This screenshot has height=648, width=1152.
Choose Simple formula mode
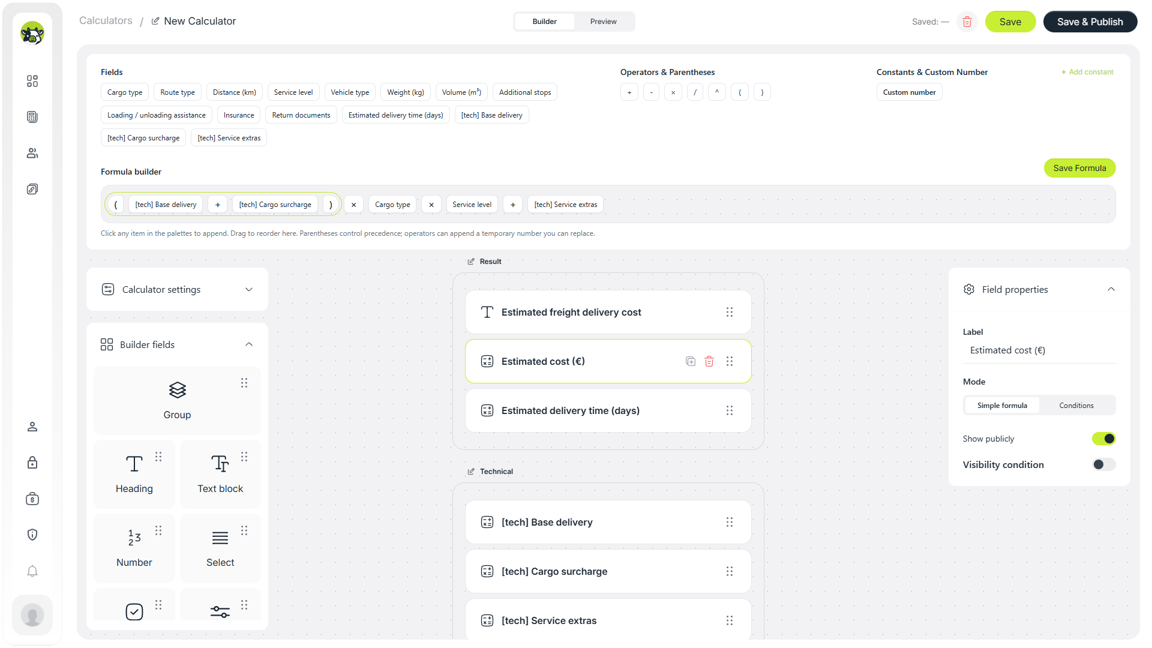(x=1002, y=406)
